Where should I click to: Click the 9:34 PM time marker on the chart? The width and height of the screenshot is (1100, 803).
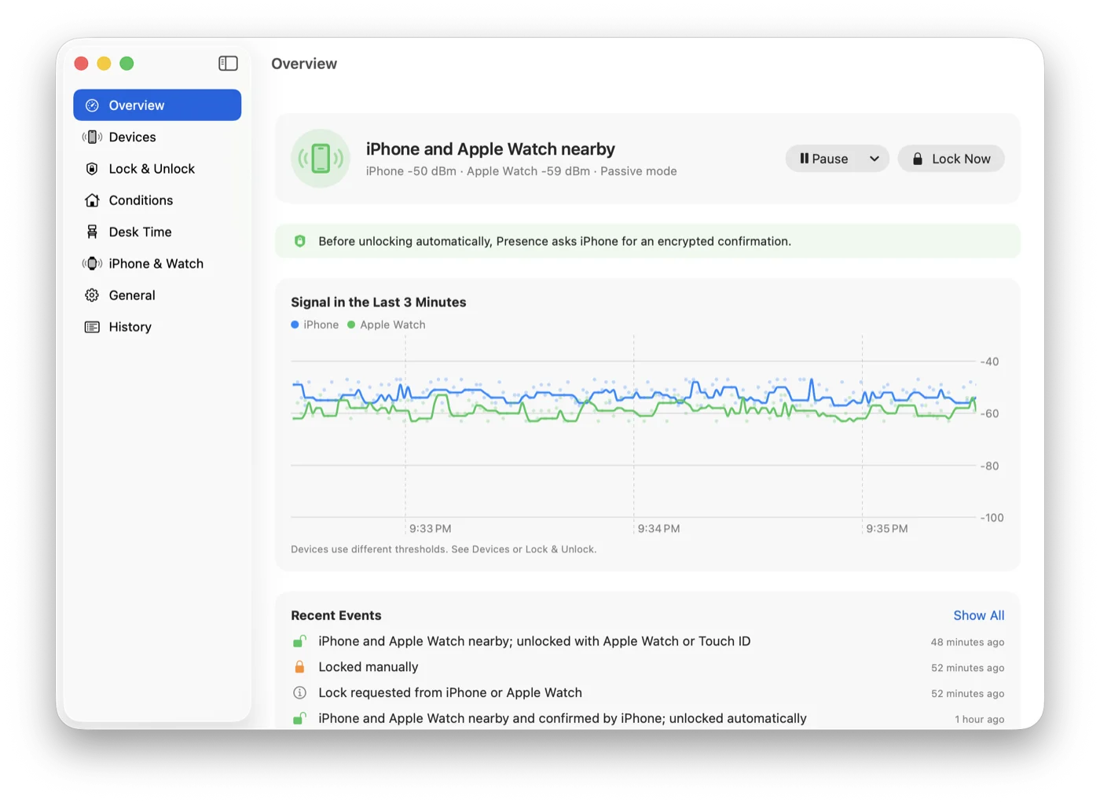[658, 529]
